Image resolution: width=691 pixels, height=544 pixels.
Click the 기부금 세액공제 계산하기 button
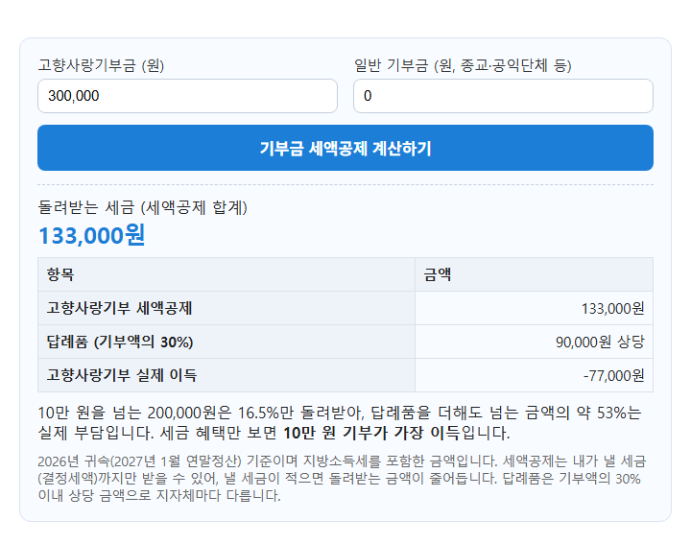pyautogui.click(x=345, y=148)
